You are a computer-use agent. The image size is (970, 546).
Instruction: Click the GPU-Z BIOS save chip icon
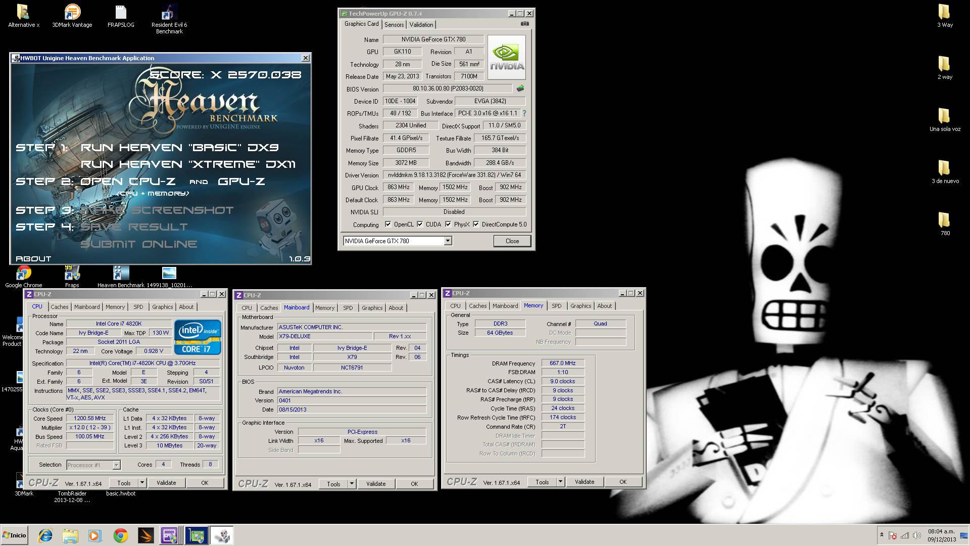(x=520, y=88)
